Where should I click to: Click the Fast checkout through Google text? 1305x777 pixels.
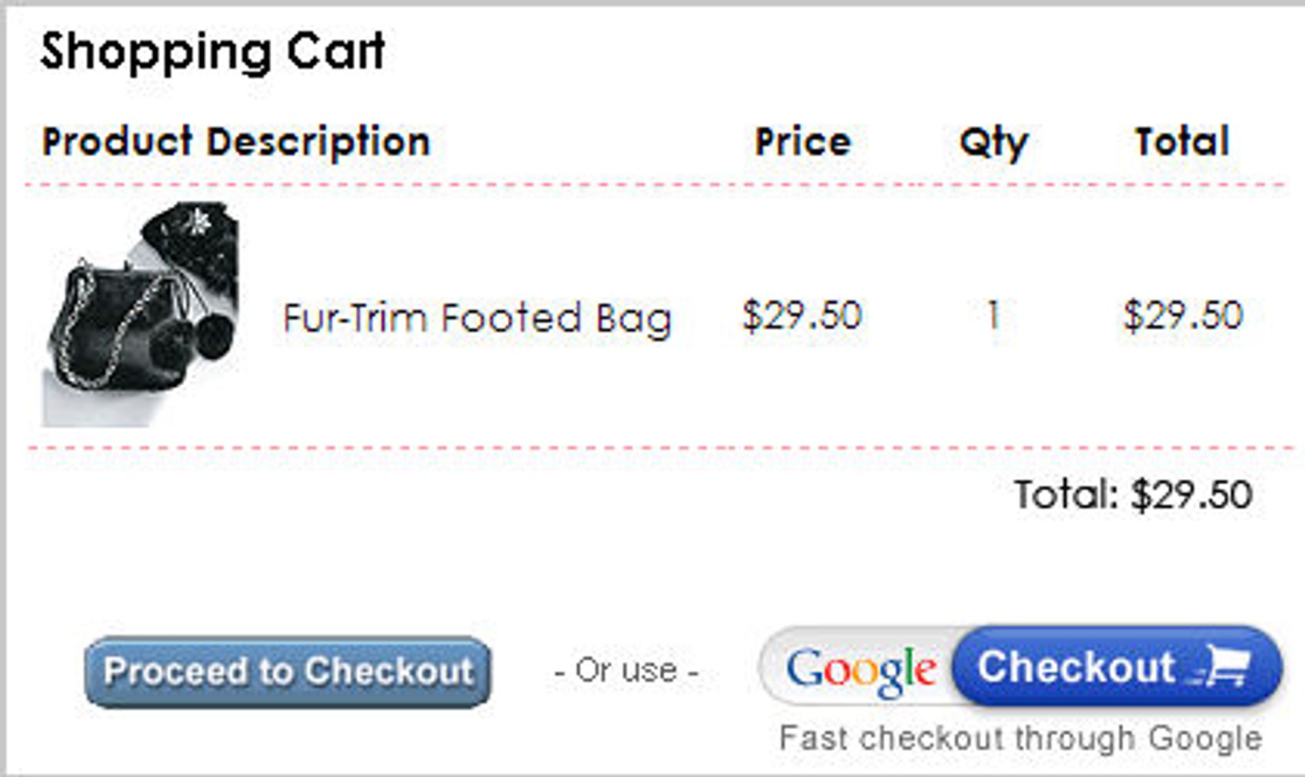click(x=1021, y=739)
